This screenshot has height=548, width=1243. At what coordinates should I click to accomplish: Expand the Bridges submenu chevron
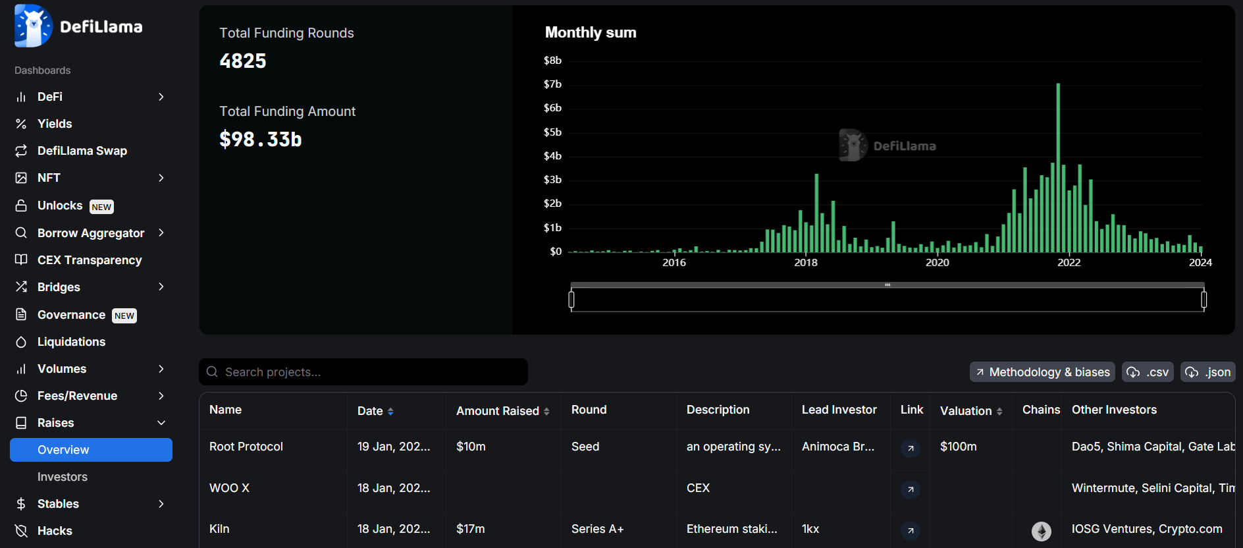coord(161,287)
